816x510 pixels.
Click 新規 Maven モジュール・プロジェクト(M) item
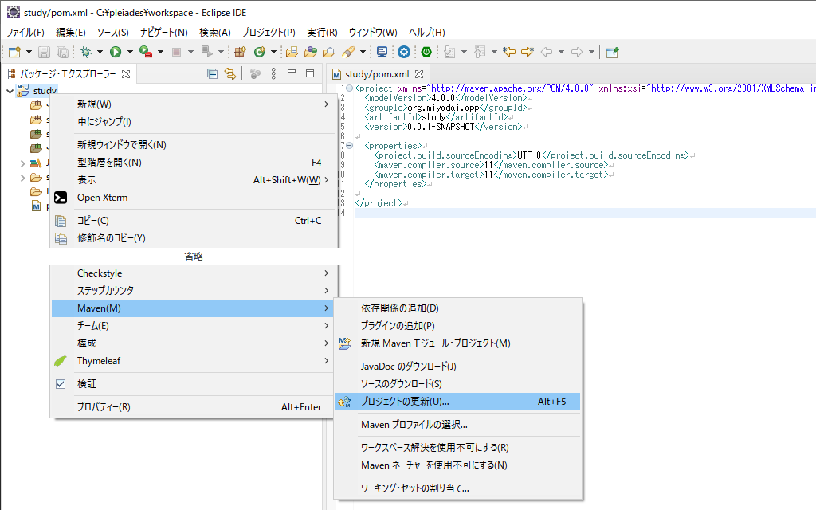pyautogui.click(x=457, y=343)
